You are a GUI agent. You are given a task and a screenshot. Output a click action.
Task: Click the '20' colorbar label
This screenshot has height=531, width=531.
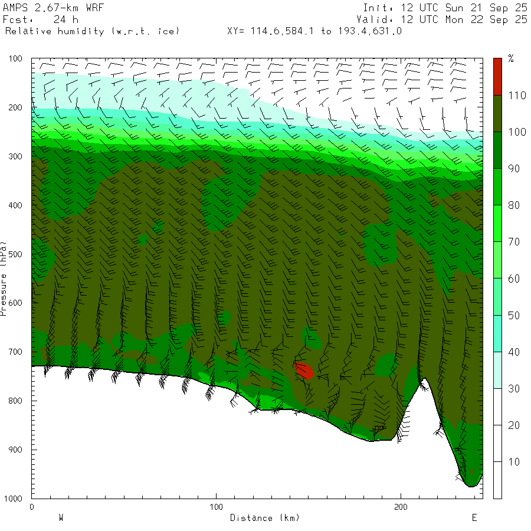point(514,425)
